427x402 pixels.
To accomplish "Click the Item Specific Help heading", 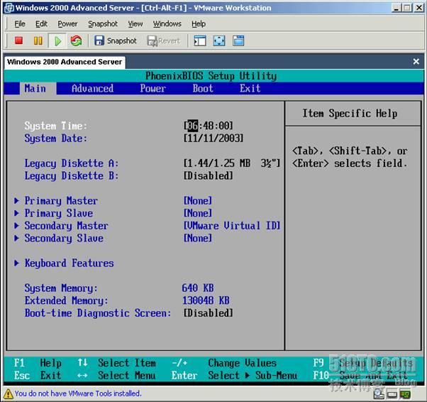I will (x=350, y=113).
